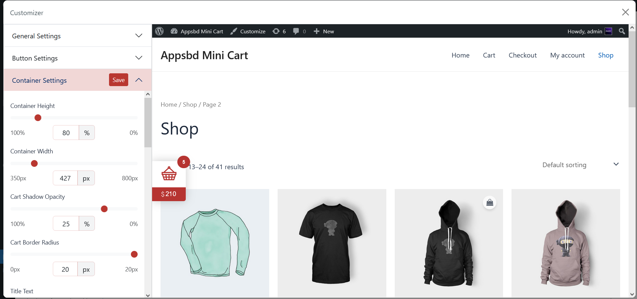Viewport: 637px width, 299px height.
Task: Expand the Button Settings section
Action: click(x=77, y=58)
